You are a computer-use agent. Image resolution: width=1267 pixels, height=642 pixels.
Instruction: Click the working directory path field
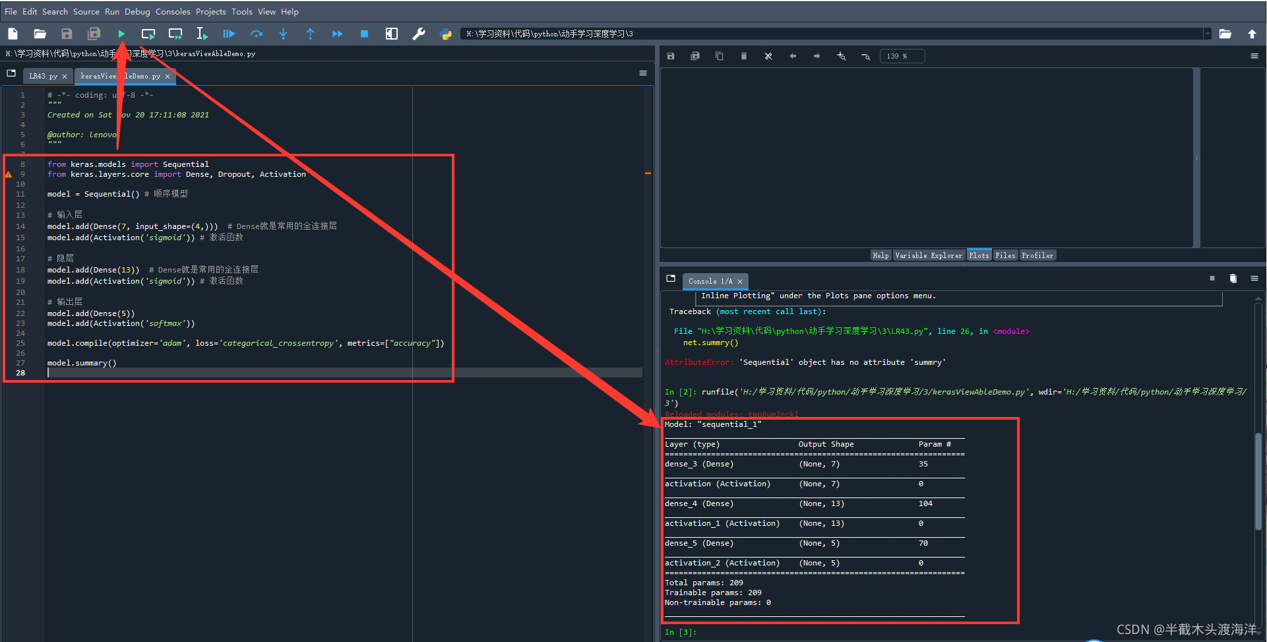coord(832,34)
